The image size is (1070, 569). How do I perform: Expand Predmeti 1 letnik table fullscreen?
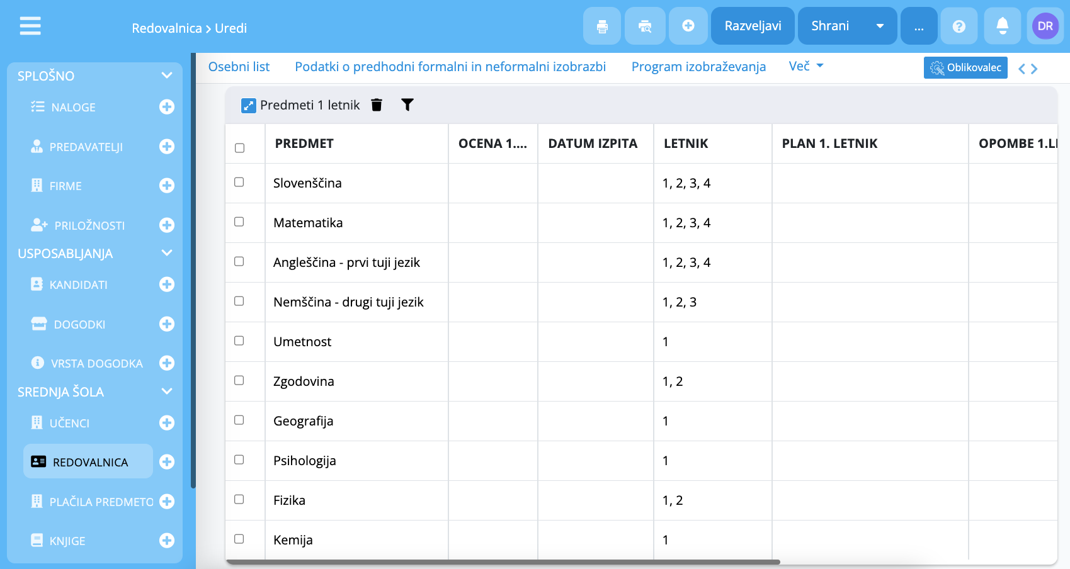tap(248, 106)
